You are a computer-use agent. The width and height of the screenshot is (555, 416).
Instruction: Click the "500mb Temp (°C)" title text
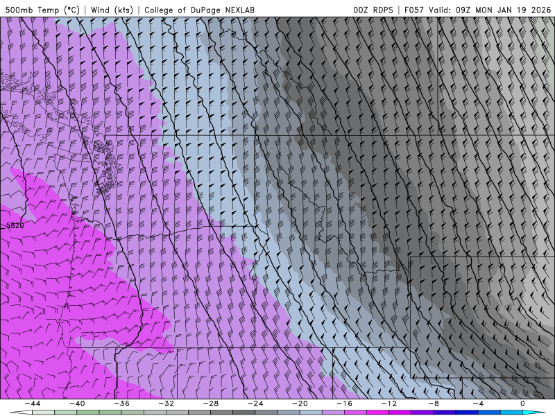tap(42, 10)
